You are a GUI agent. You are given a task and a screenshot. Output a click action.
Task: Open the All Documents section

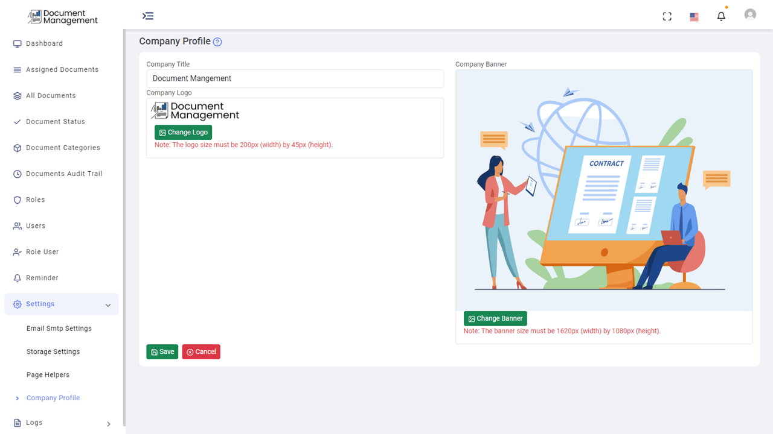coord(51,95)
